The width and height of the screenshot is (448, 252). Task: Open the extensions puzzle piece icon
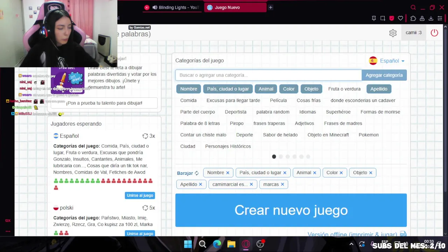(413, 18)
